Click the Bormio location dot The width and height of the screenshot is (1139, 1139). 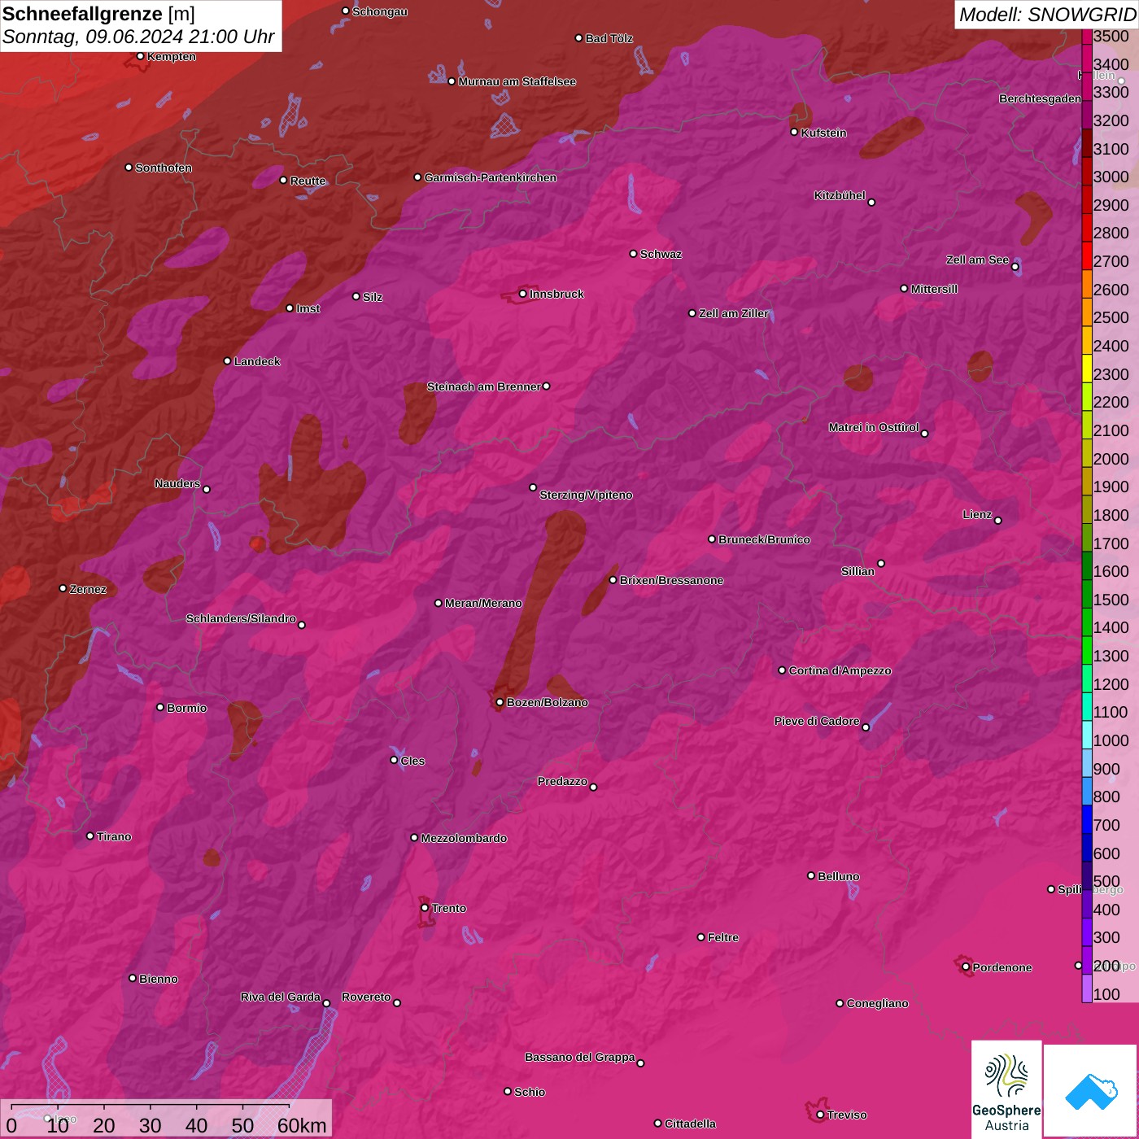pos(160,707)
